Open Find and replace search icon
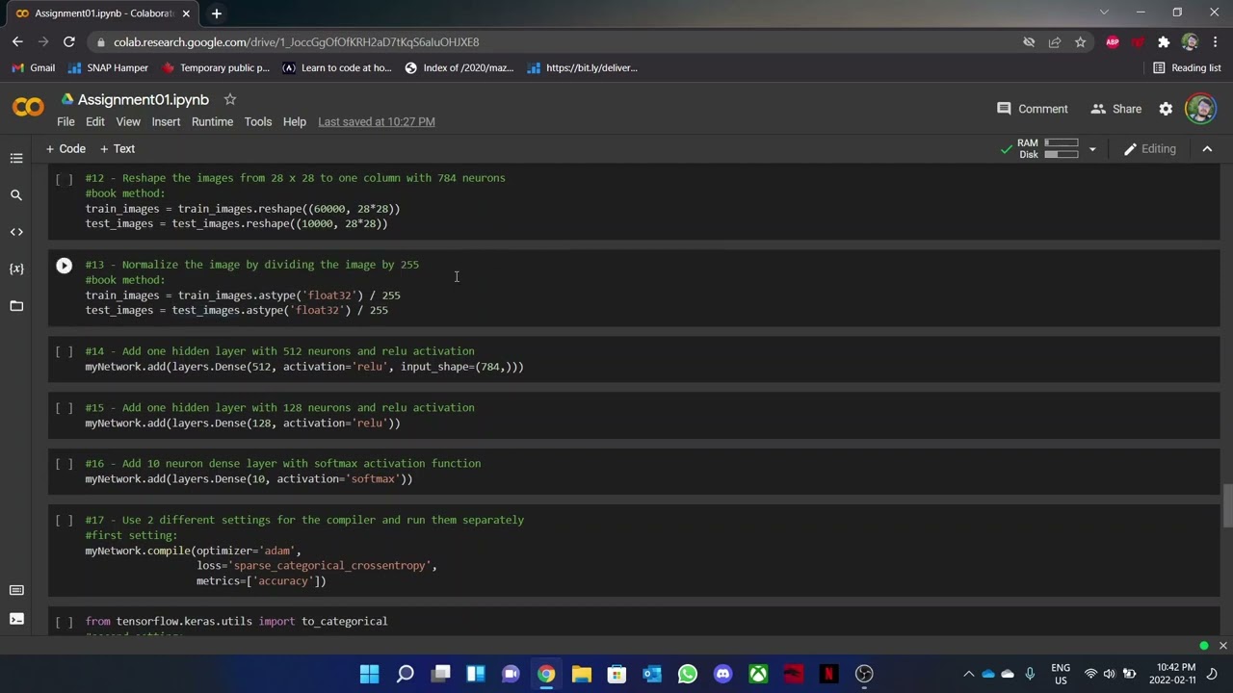 (x=16, y=195)
